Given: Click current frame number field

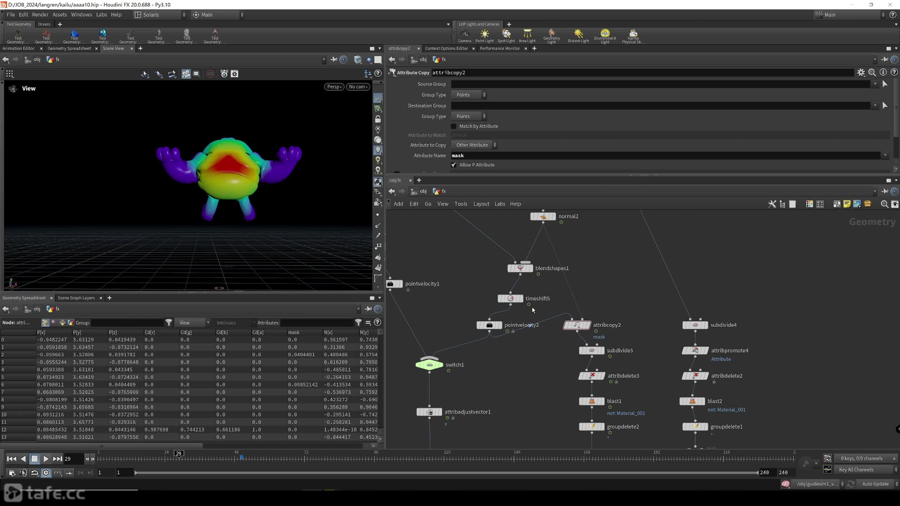Looking at the screenshot, I should (73, 459).
